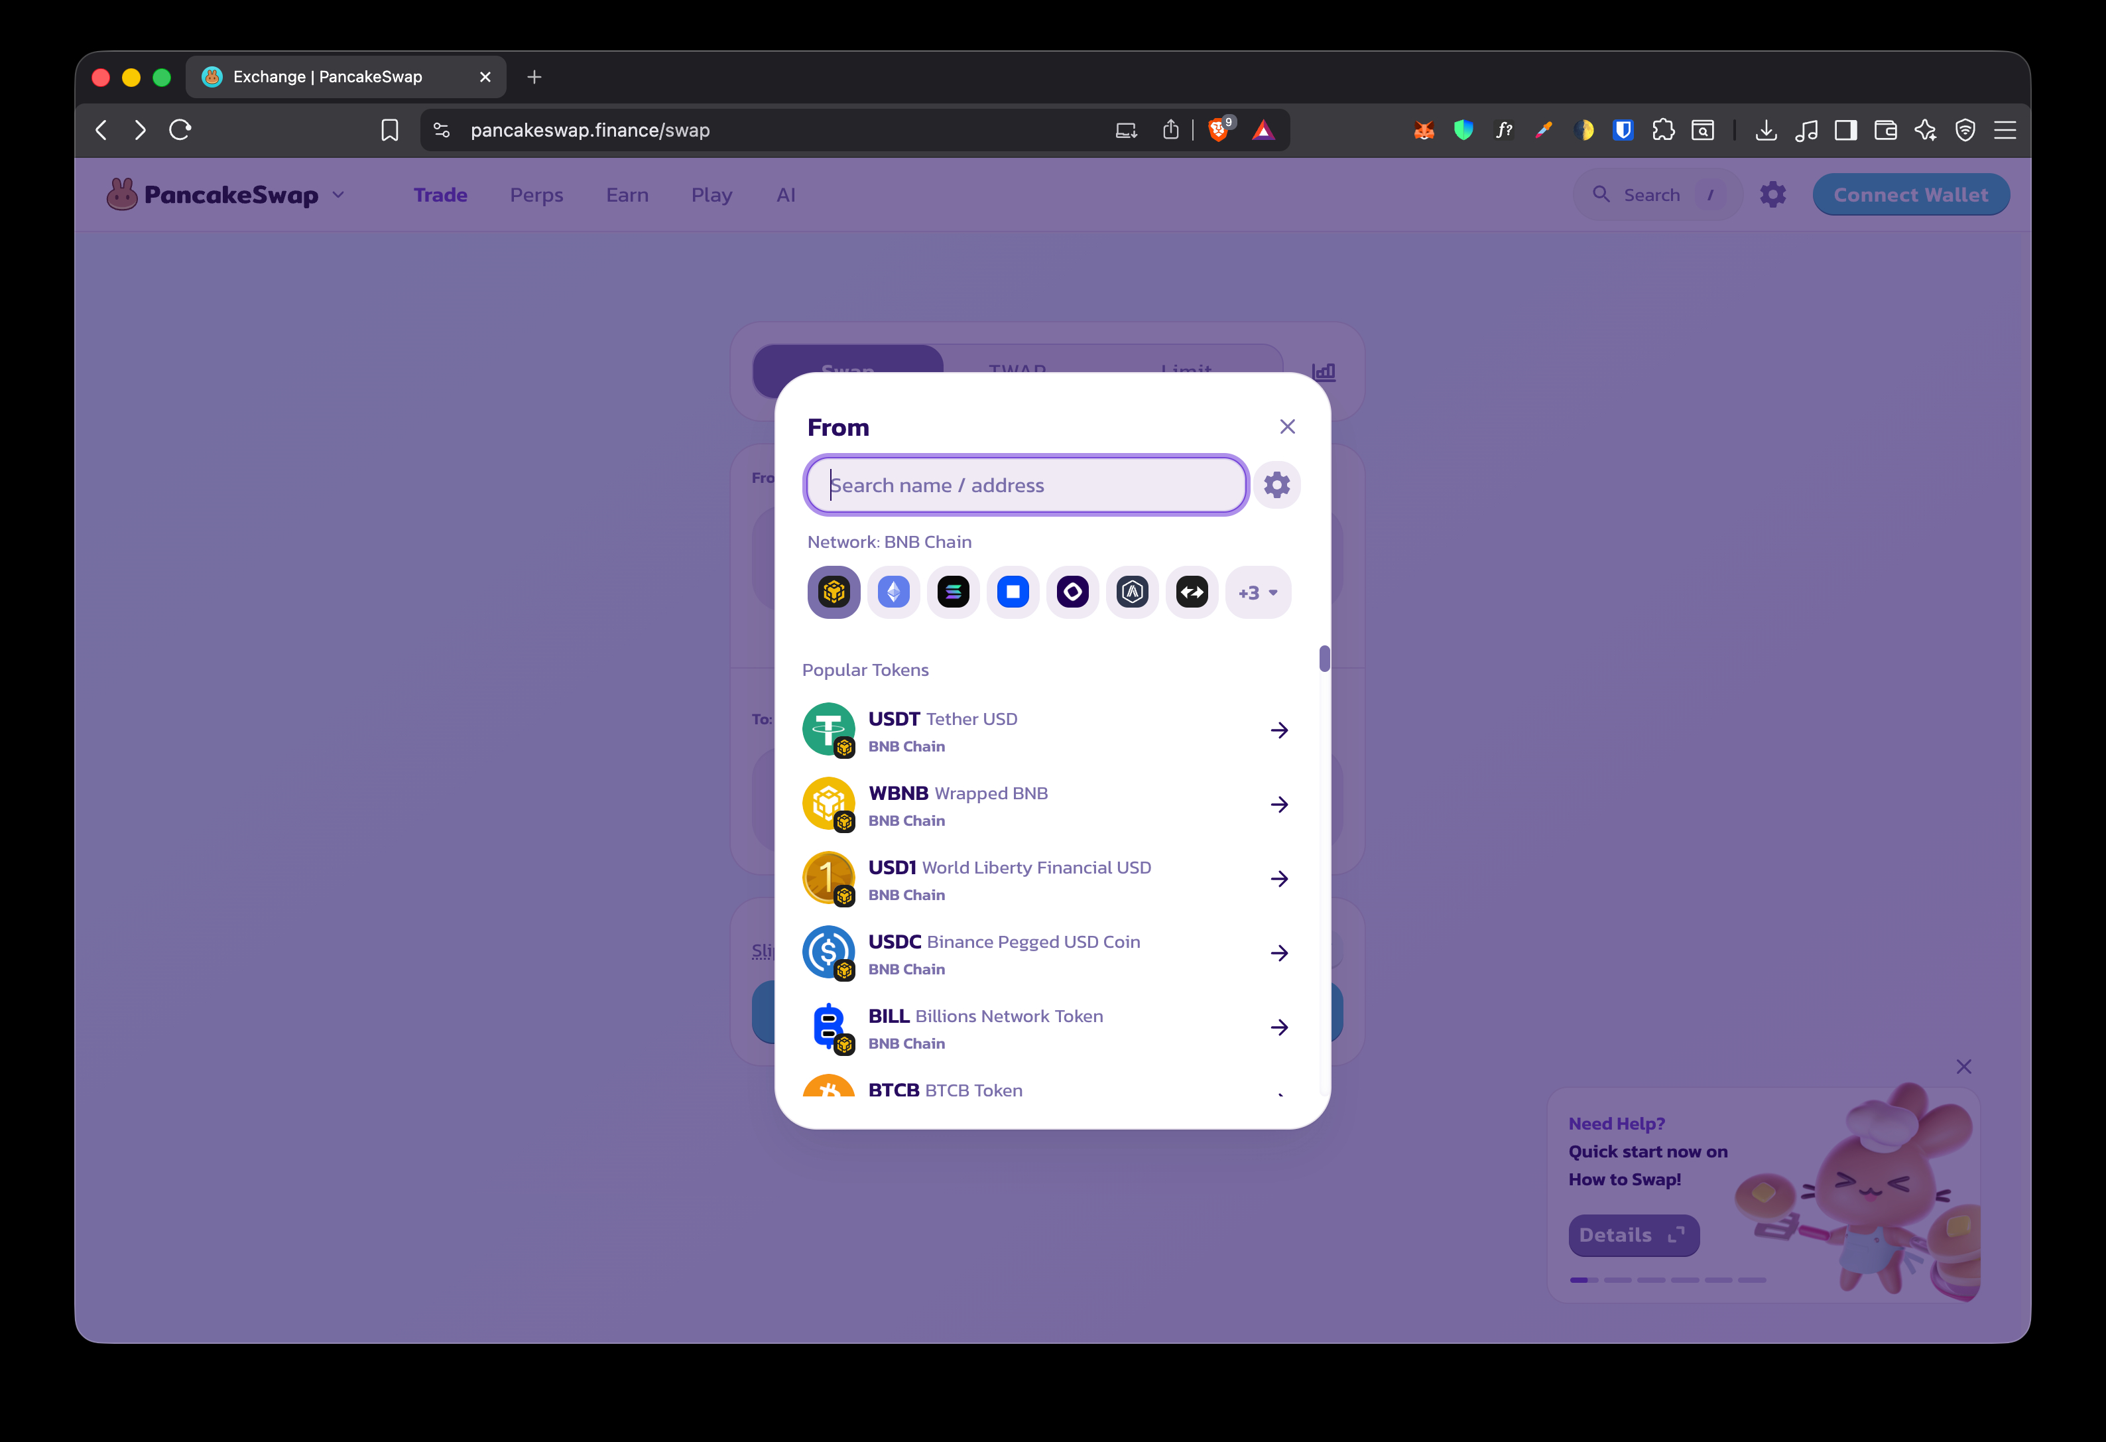Toggle the browser sidebar panel
Screen dimensions: 2106x1442
(x=1846, y=131)
